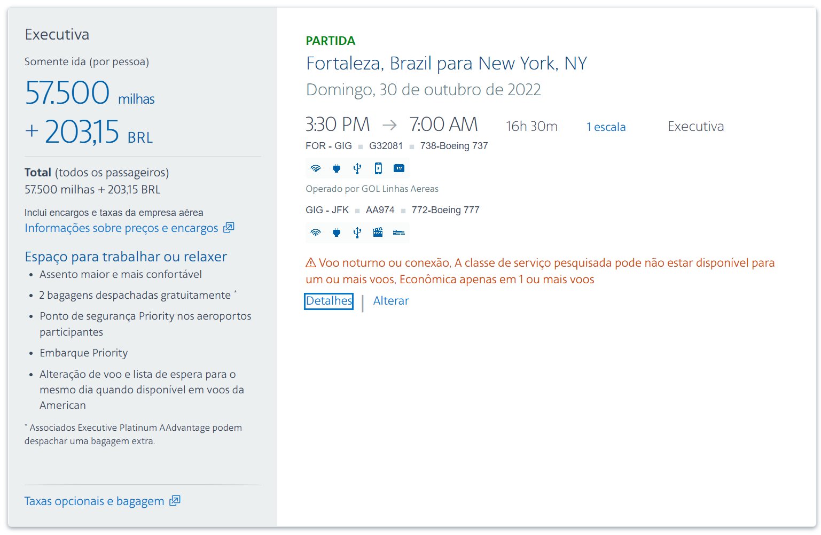Click power outlet icon for AA974 flight

pos(337,232)
